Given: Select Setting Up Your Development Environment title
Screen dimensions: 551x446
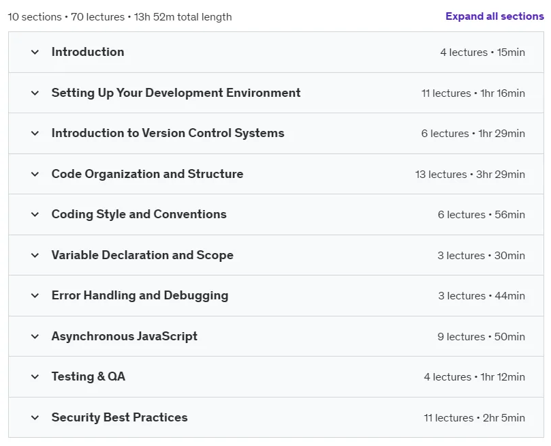Looking at the screenshot, I should [x=176, y=93].
